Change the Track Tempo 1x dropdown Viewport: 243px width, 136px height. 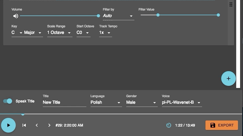(x=105, y=33)
